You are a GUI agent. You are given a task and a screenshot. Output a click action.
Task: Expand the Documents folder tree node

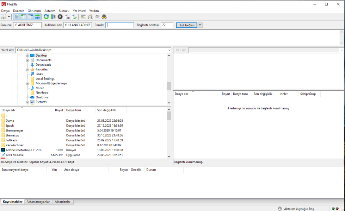tap(27, 60)
